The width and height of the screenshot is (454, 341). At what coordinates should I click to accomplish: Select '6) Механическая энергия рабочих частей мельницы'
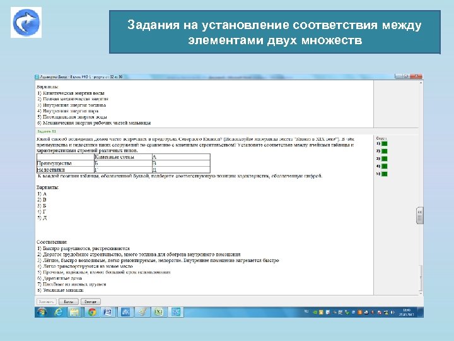(94, 123)
